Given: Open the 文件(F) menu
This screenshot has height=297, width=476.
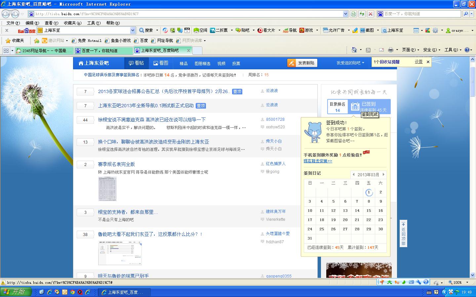Looking at the screenshot, I should (13, 23).
